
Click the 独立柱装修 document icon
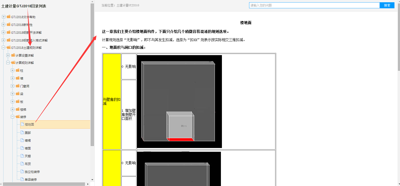coord(22,171)
